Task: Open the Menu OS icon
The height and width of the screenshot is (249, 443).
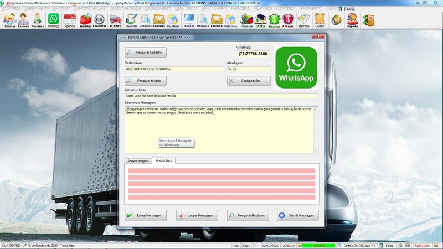Action: click(x=131, y=20)
